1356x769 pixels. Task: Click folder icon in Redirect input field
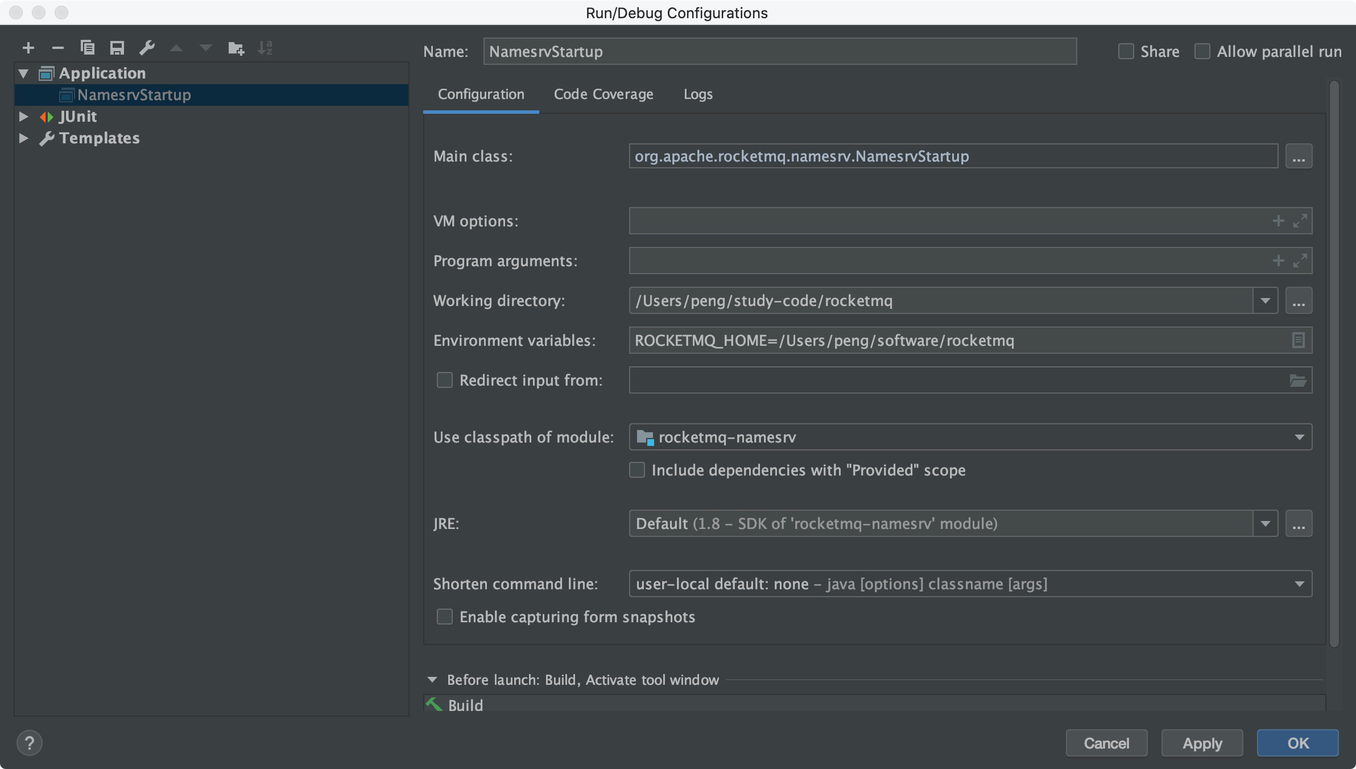pos(1297,381)
